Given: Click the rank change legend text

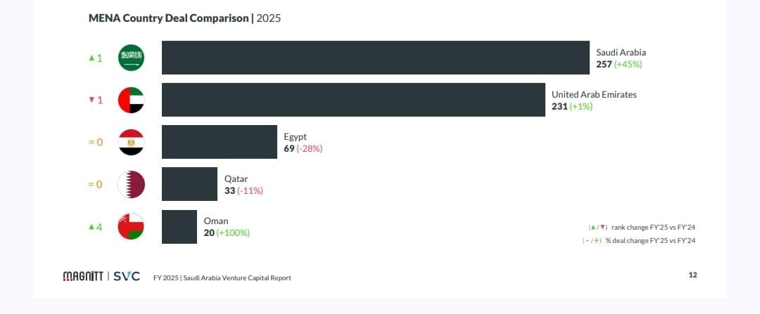Looking at the screenshot, I should click(652, 227).
